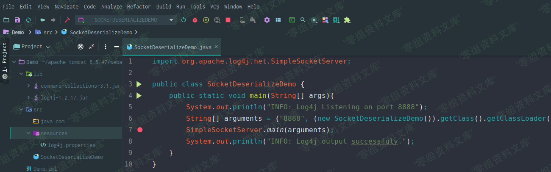
Task: Expand the log4j-1.2.17.jar tree node
Action: pos(28,97)
